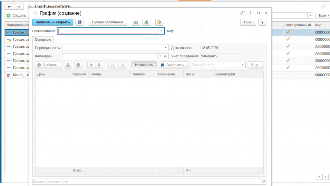Click the Ручное заполнение button
Image resolution: width=330 pixels, height=186 pixels.
(108, 22)
